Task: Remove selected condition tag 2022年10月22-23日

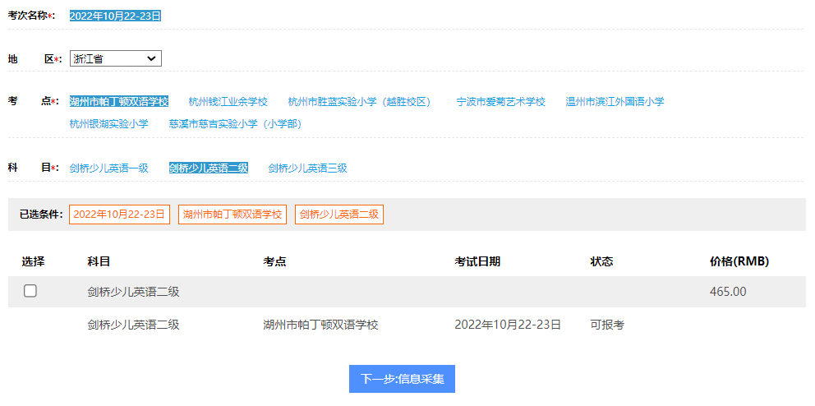Action: coord(120,215)
